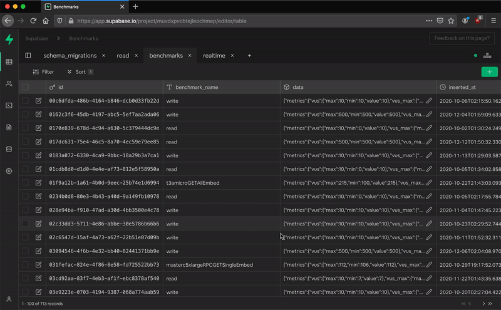501x310 pixels.
Task: Select id cell 02c33dd3-5711-4e86-abbe-30e5786b66b6
Action: (105, 224)
